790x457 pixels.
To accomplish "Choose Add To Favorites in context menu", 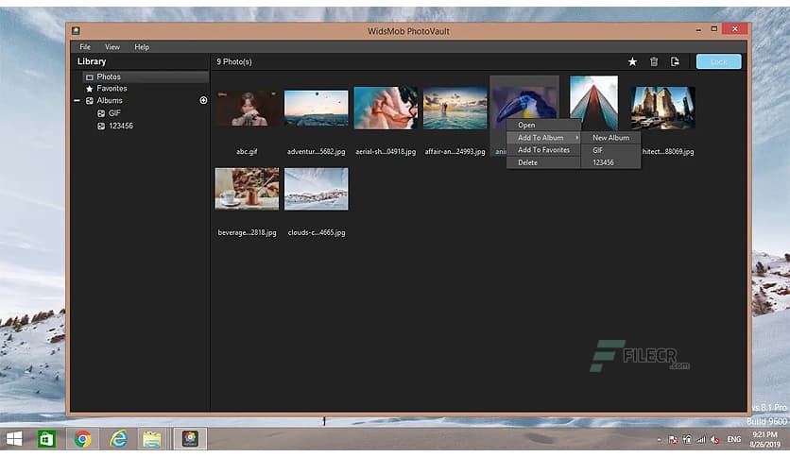I will coord(543,150).
